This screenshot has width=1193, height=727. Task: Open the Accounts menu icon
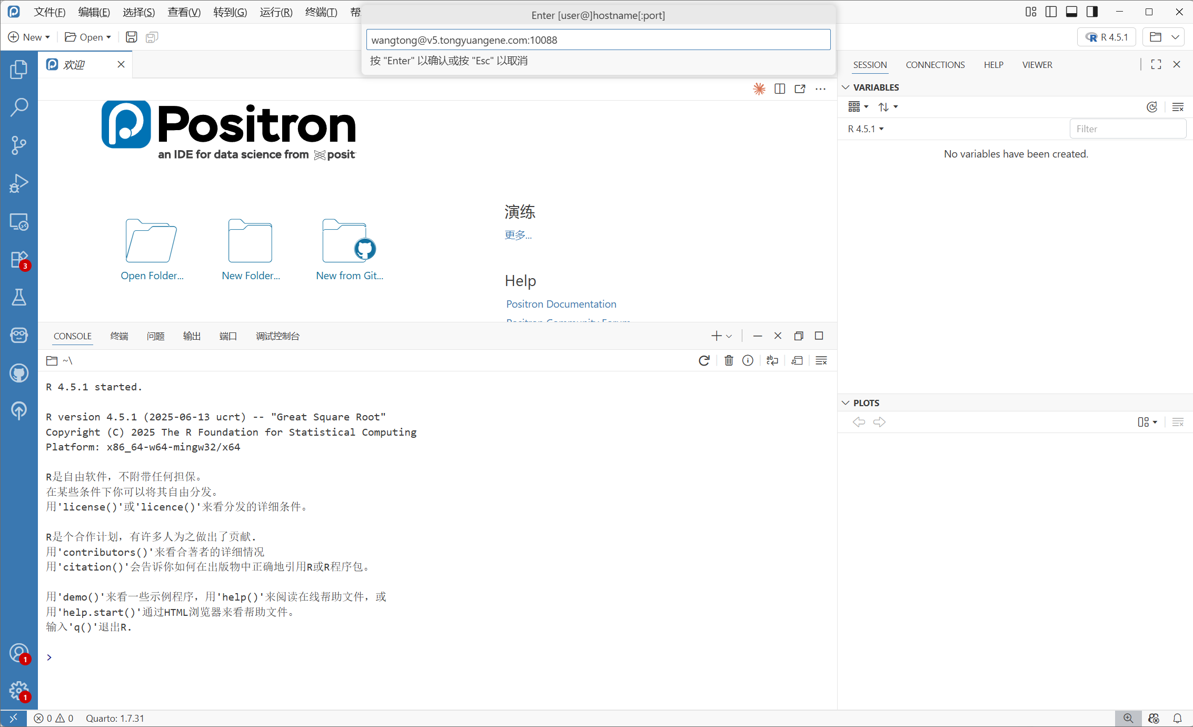point(19,653)
